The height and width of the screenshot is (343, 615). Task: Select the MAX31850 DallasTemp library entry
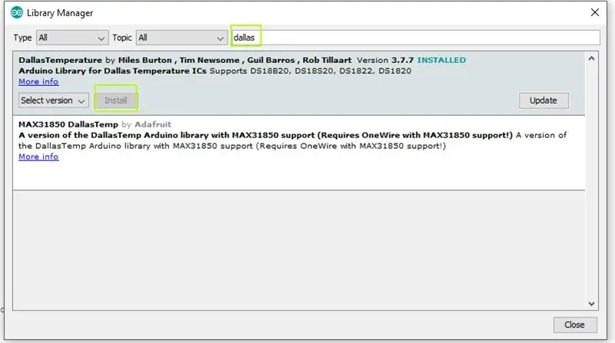pyautogui.click(x=299, y=153)
